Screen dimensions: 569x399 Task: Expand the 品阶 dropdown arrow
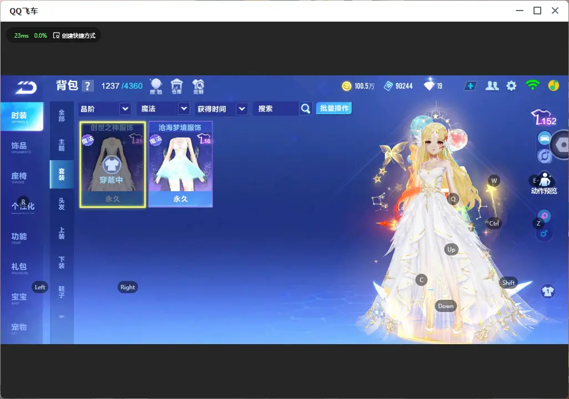coord(125,109)
